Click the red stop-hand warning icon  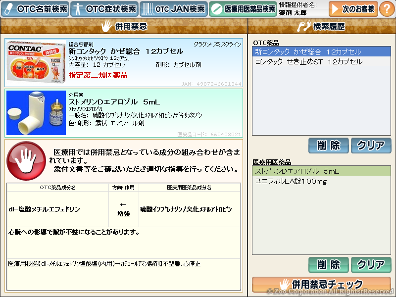(x=26, y=160)
